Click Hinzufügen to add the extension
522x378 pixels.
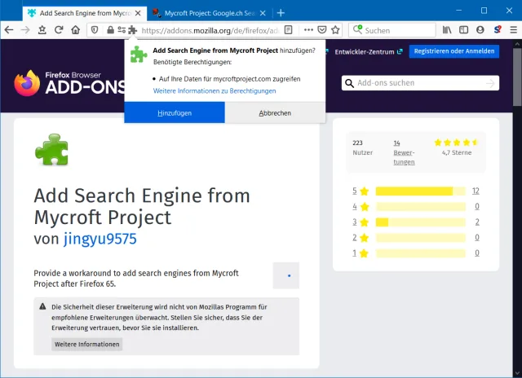pos(175,113)
